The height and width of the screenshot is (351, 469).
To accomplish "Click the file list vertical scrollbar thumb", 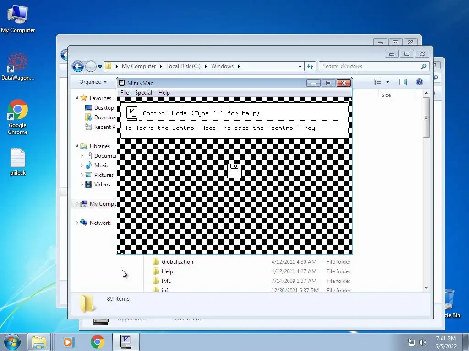I will point(426,117).
